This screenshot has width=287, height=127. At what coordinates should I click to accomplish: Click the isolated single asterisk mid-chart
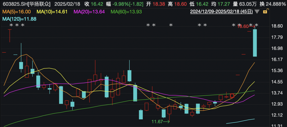click(171, 25)
